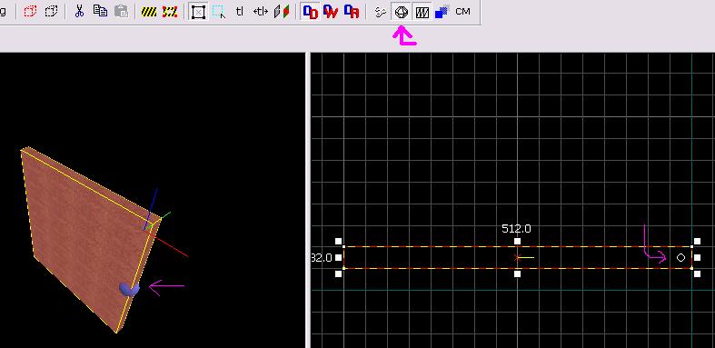Toggle the cyan dashed selection cursor button

point(219,12)
